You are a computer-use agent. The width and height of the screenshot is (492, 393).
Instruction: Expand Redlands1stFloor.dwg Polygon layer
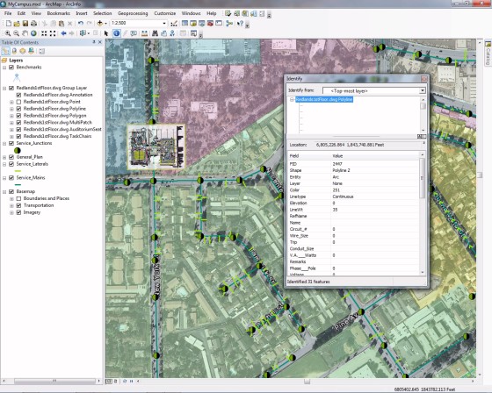(x=11, y=116)
